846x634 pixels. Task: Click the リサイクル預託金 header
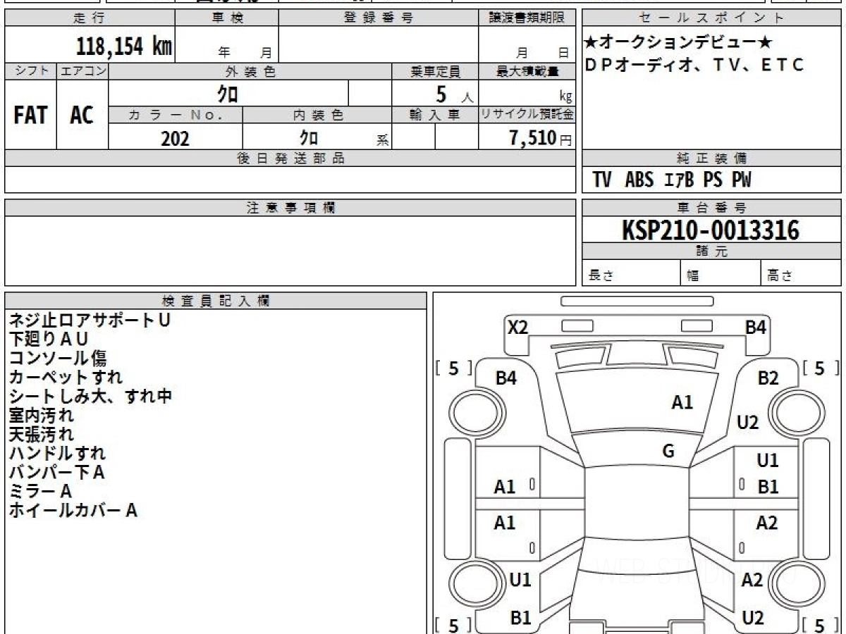(x=527, y=115)
